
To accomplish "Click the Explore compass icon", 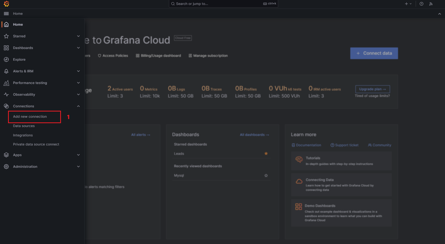I will point(6,59).
